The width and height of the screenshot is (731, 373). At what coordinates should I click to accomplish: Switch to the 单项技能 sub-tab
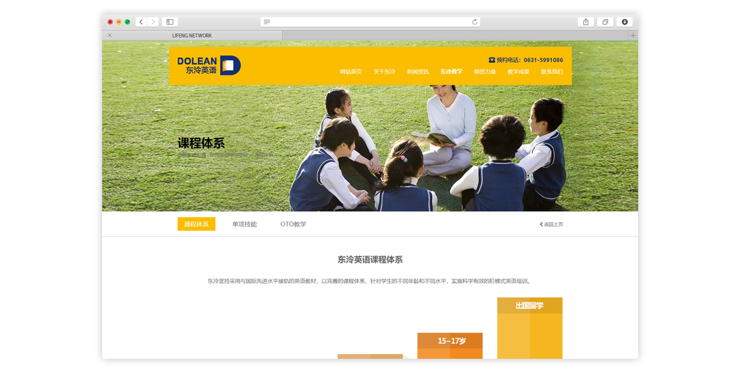point(244,224)
